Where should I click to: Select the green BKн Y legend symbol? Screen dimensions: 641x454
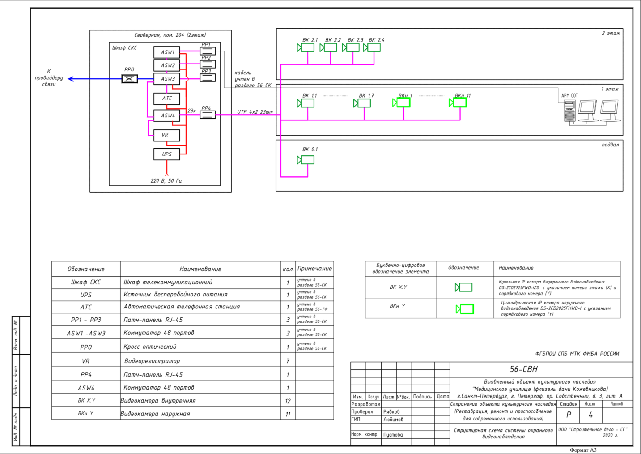[x=465, y=309]
